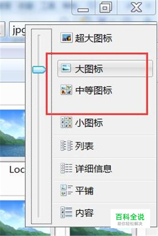
Task: Click the Medium Icons (中等图标) icon
Action: coord(66,90)
